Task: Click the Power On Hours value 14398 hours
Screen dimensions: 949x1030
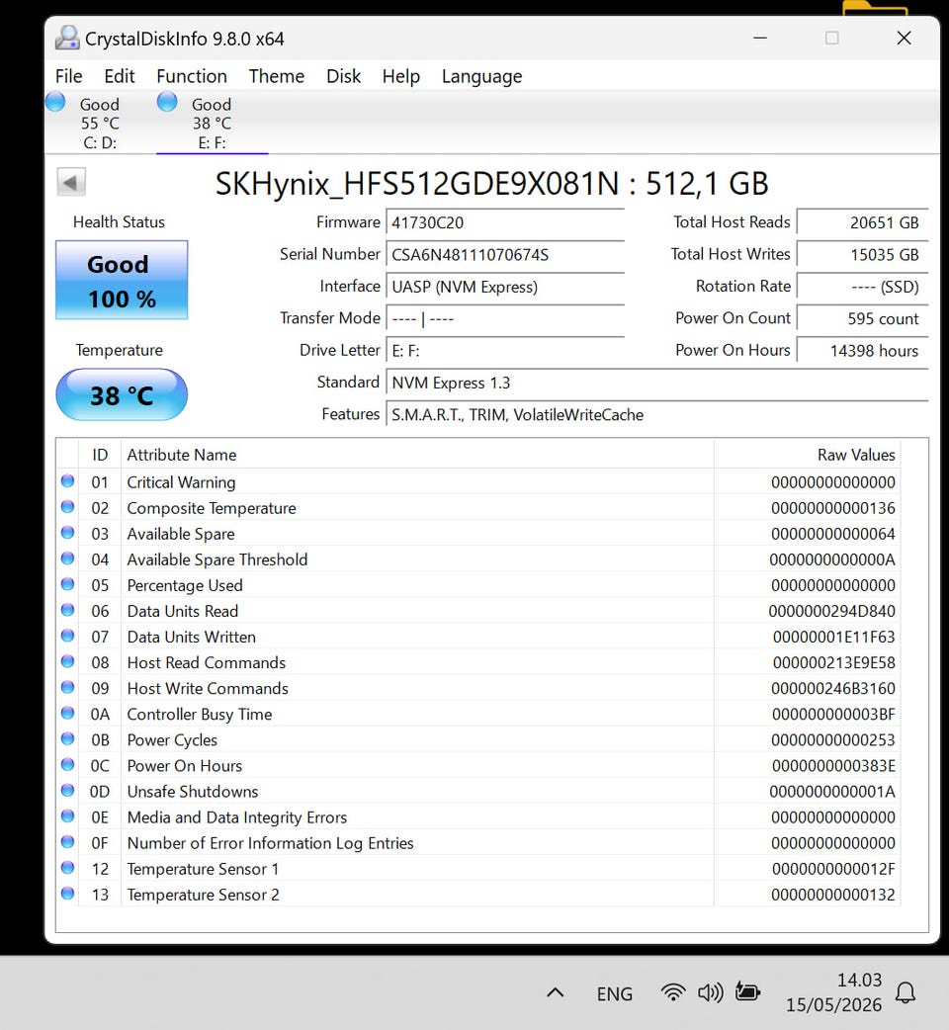Action: (862, 351)
